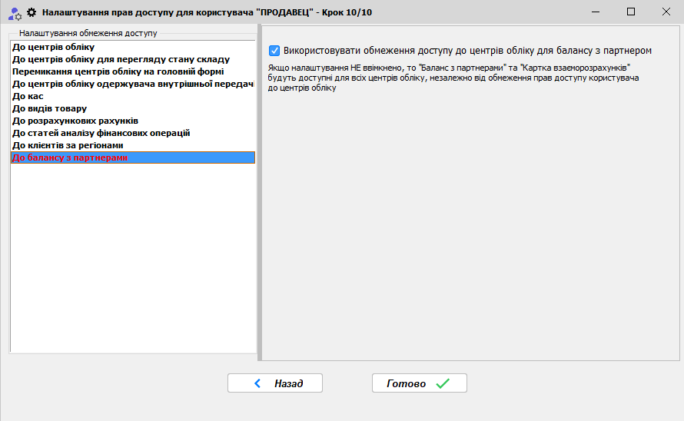Open 'До видів товару' restriction settings
Viewport: 684px width, 421px height.
(x=49, y=108)
